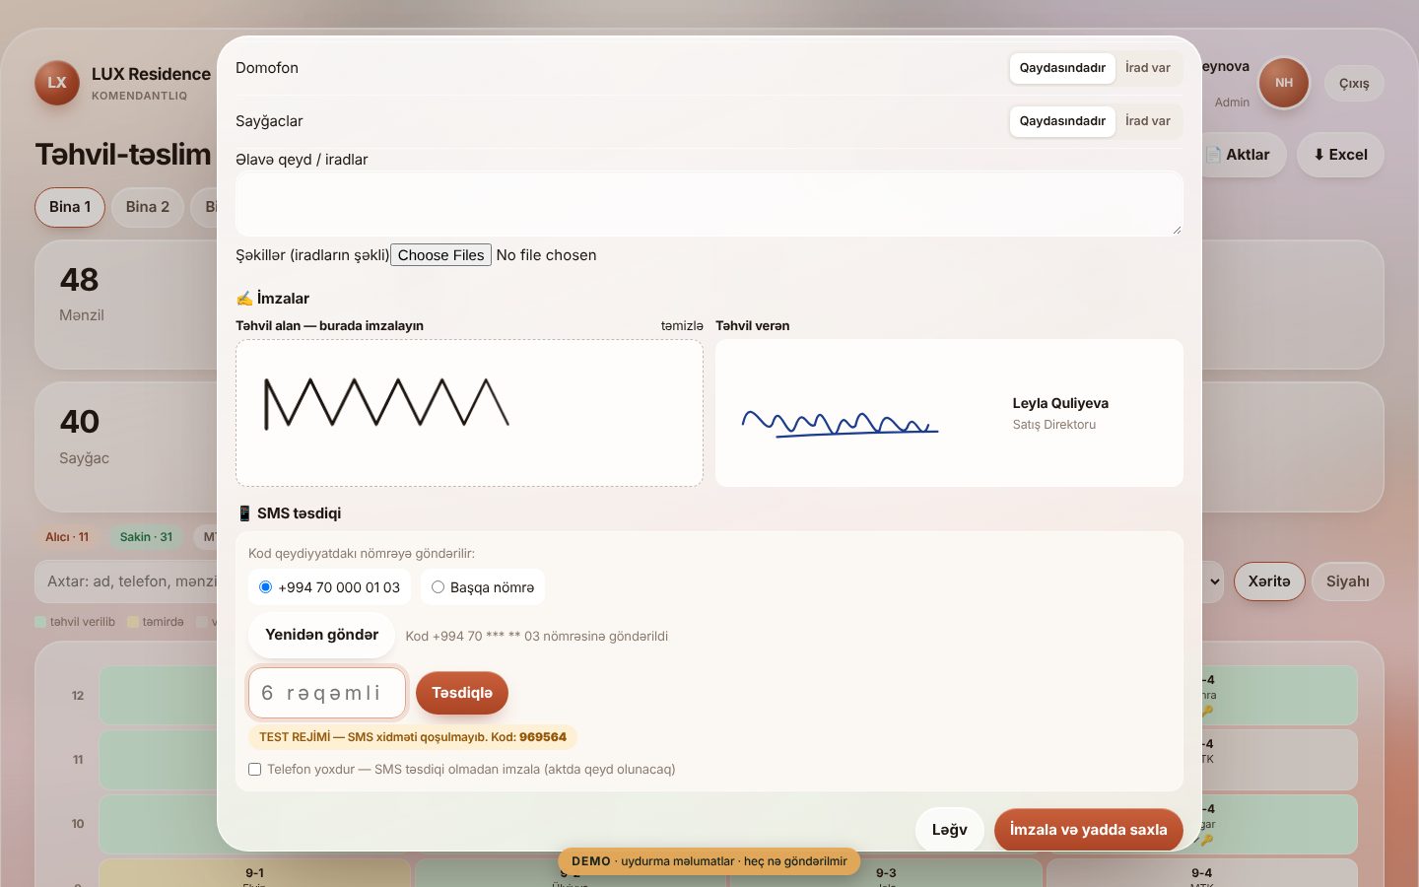Cancel the dialog with Ləğv

950,830
